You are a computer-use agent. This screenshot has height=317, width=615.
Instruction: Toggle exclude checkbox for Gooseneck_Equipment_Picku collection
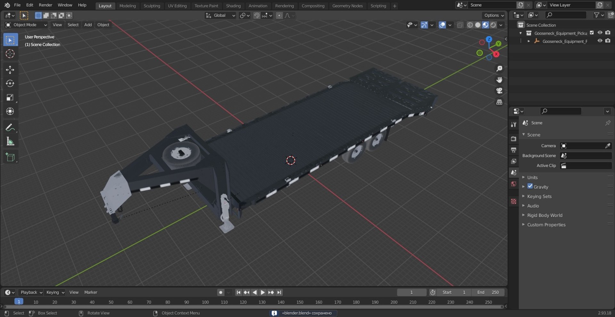[592, 33]
